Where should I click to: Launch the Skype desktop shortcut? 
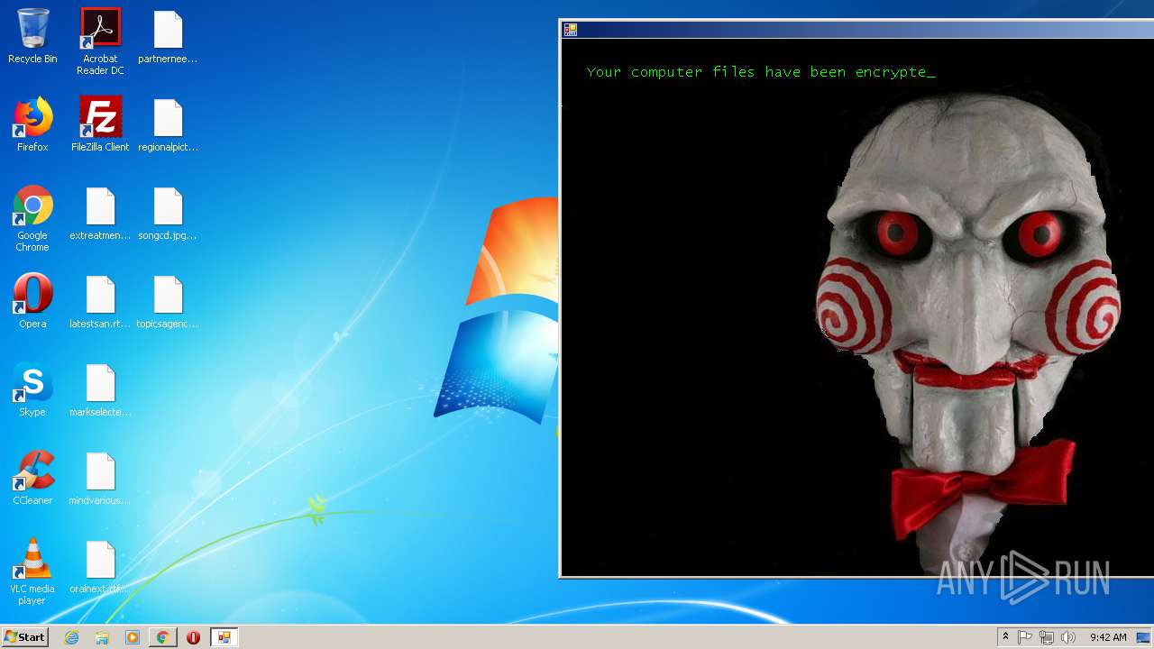pos(32,390)
